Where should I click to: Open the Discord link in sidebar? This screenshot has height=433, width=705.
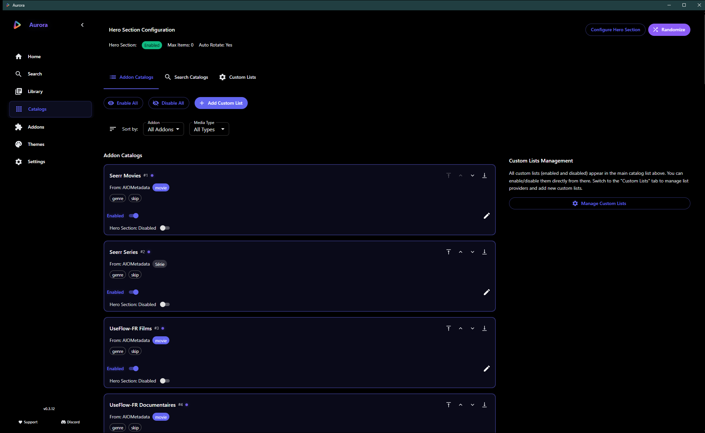[x=70, y=422]
